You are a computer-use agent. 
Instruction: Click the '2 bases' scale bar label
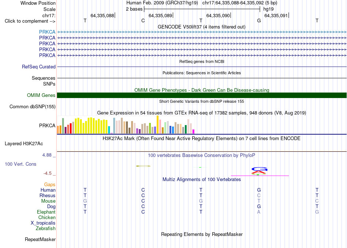click(134, 9)
